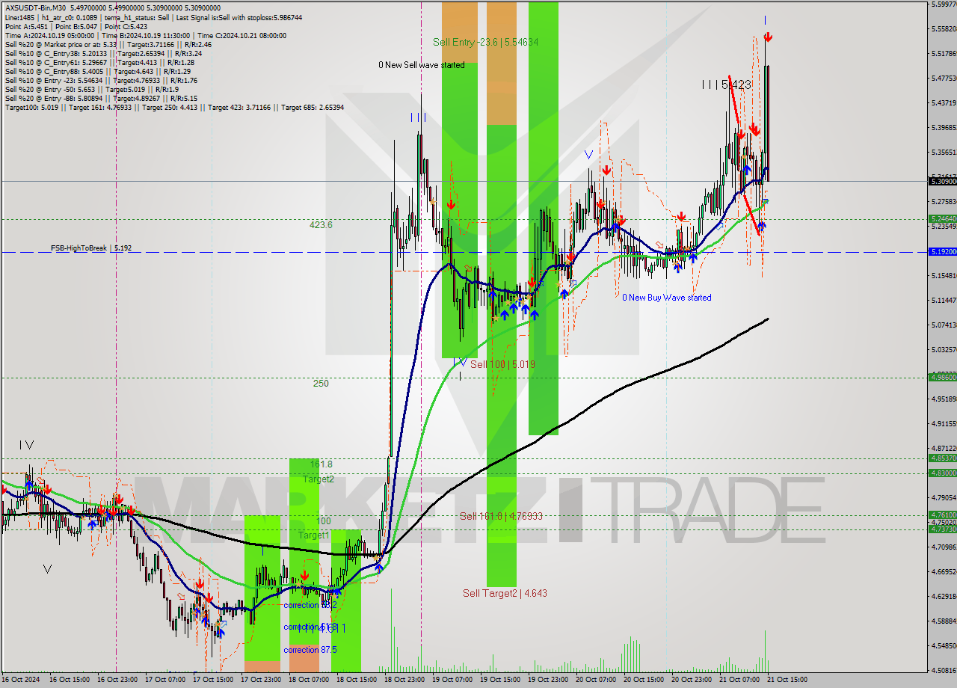Click the 'Sell Target2 | 4.643' label
The width and height of the screenshot is (957, 688).
click(x=505, y=593)
